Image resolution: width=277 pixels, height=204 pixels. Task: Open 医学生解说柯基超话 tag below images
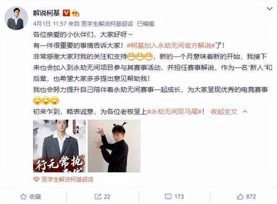(x=68, y=179)
